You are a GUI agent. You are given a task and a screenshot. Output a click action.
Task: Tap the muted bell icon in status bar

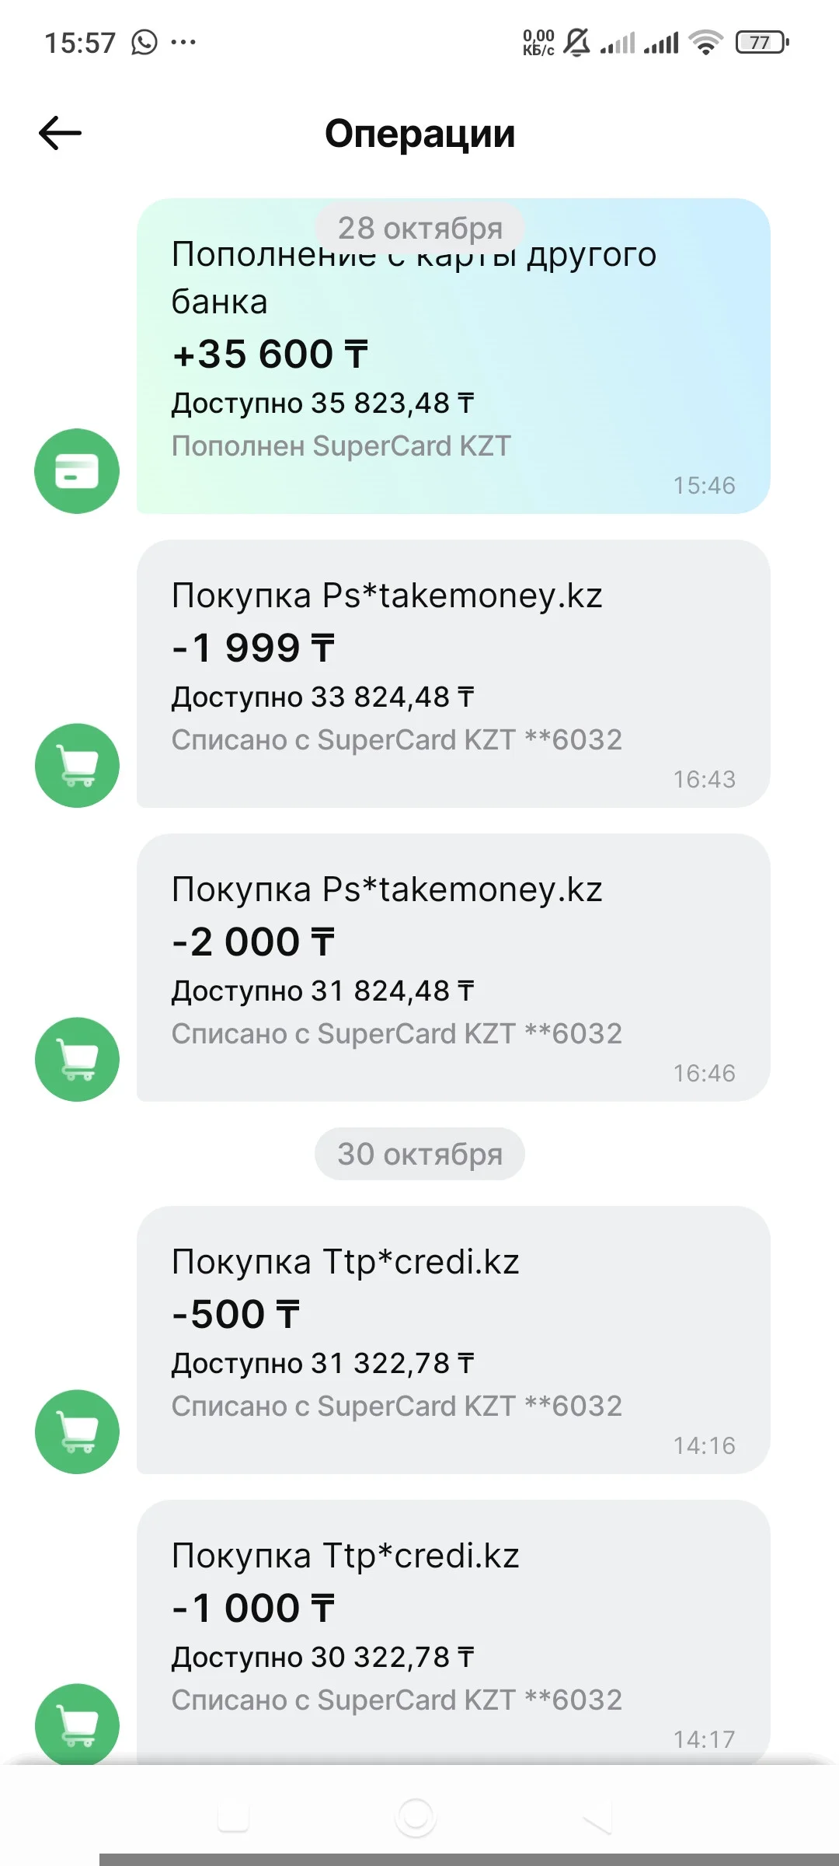[x=576, y=42]
